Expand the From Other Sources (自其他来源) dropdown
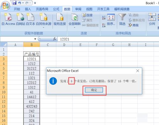 click(x=44, y=28)
